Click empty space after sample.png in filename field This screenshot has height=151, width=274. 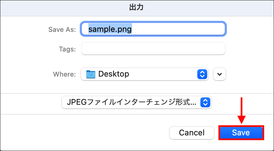pyautogui.click(x=178, y=29)
